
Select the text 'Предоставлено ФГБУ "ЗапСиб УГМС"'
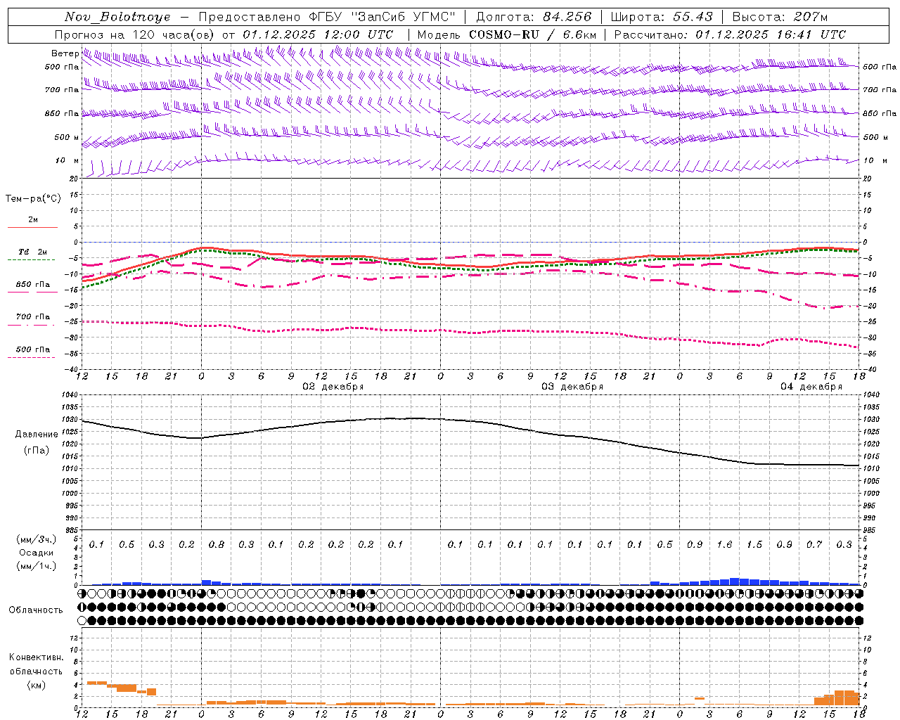[327, 17]
